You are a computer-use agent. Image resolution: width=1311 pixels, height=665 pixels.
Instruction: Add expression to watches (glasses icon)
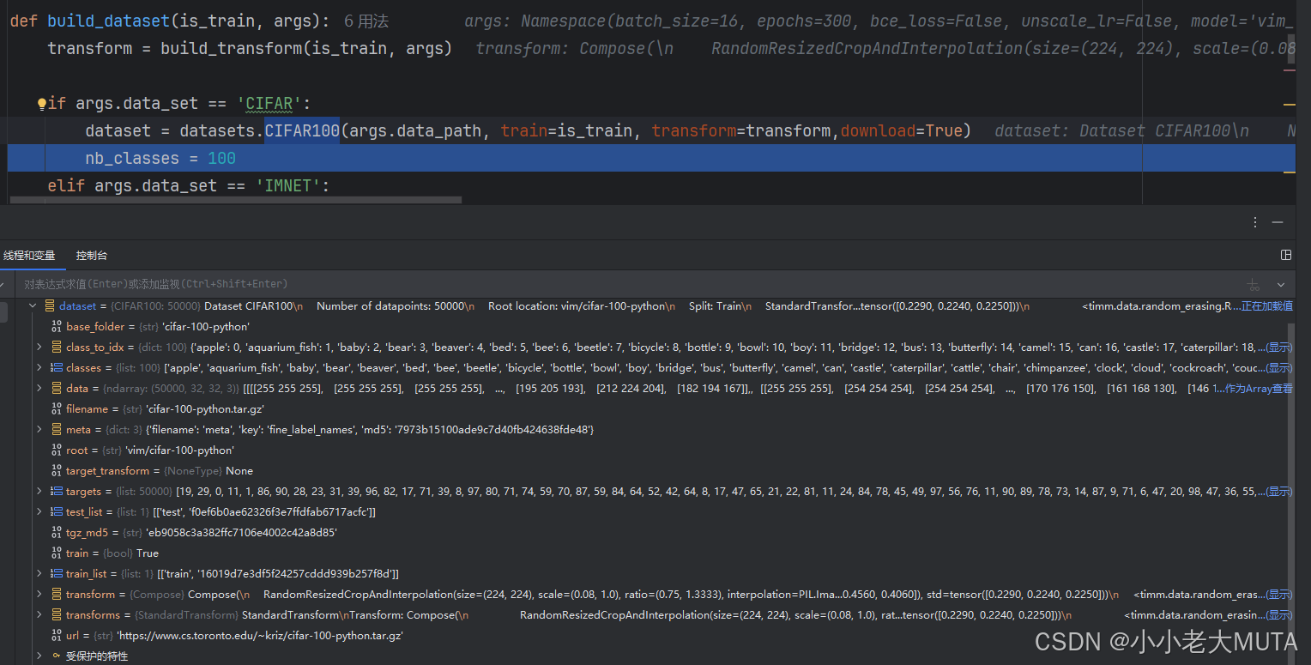coord(1254,284)
